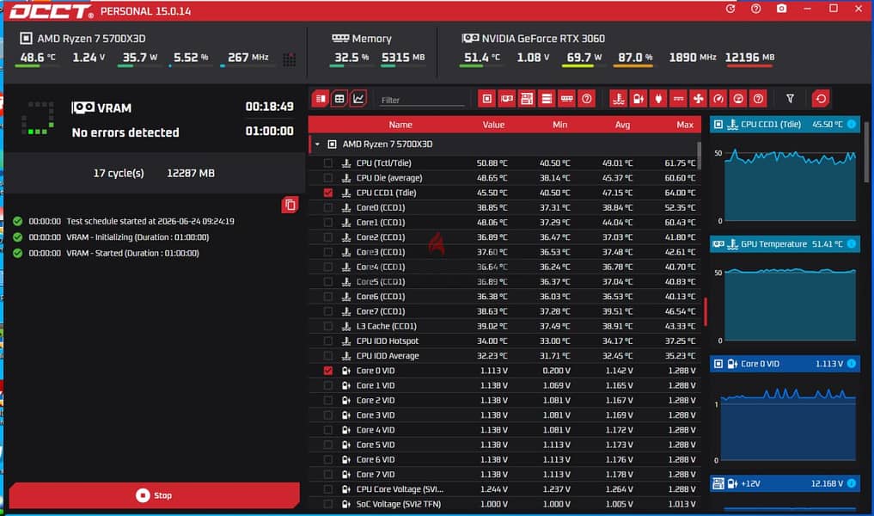Click the AMD Ryzen 7 5700X3D header title
Screen dimensions: 874x516
[x=91, y=39]
